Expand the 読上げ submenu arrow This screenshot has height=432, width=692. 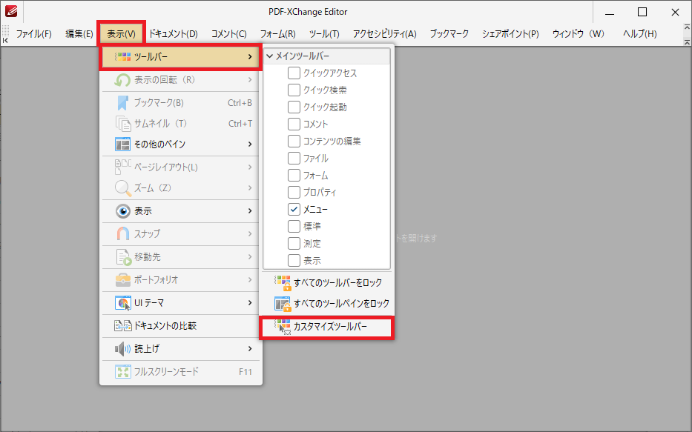(x=250, y=349)
